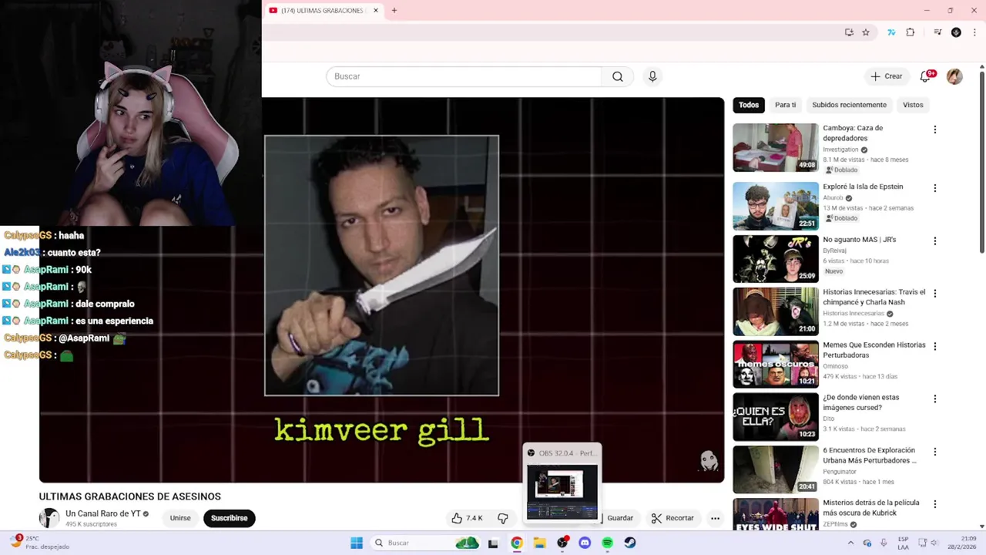Open options menu for Exploración Urbana video
986x555 pixels.
pyautogui.click(x=935, y=452)
